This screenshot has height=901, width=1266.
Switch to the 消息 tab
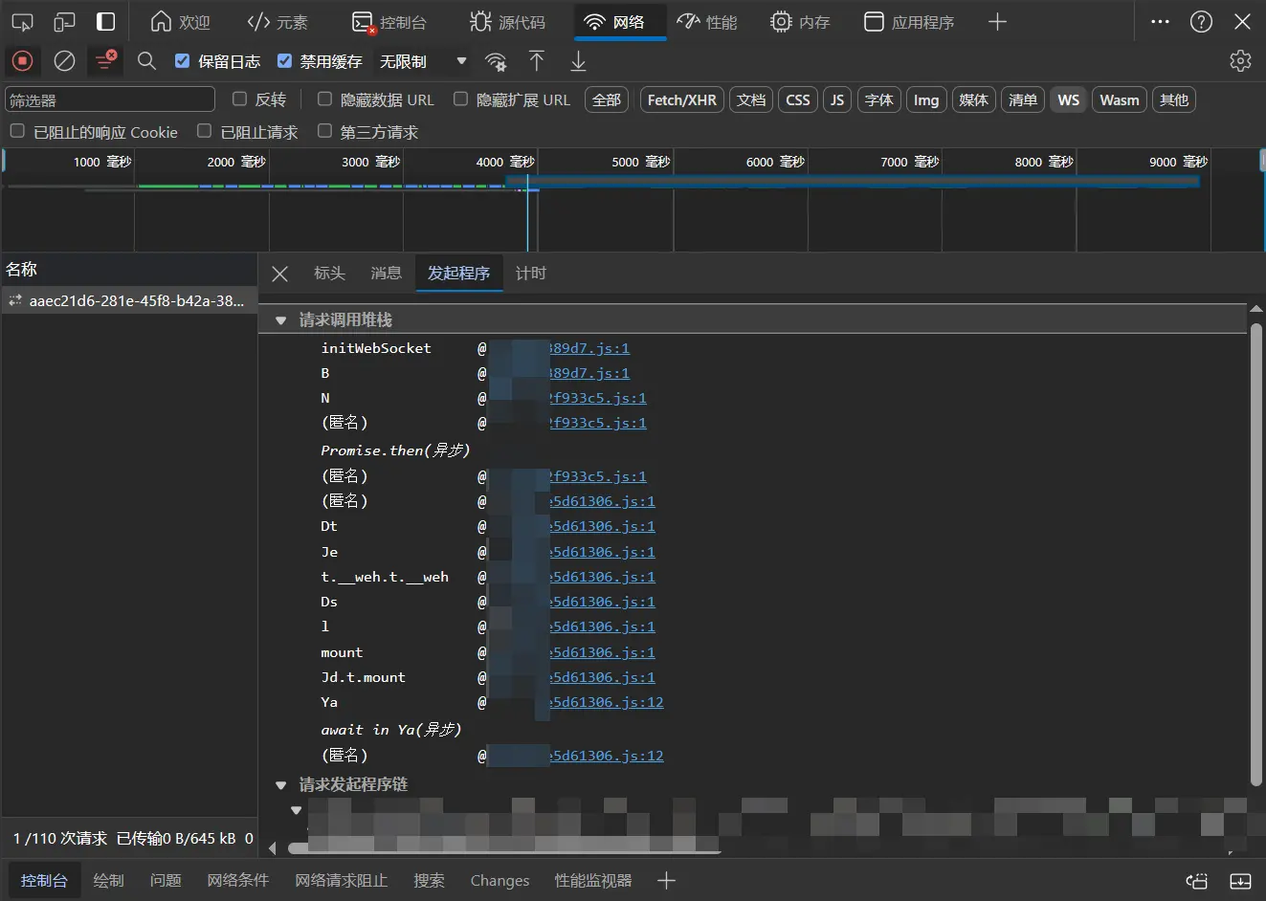tap(386, 274)
